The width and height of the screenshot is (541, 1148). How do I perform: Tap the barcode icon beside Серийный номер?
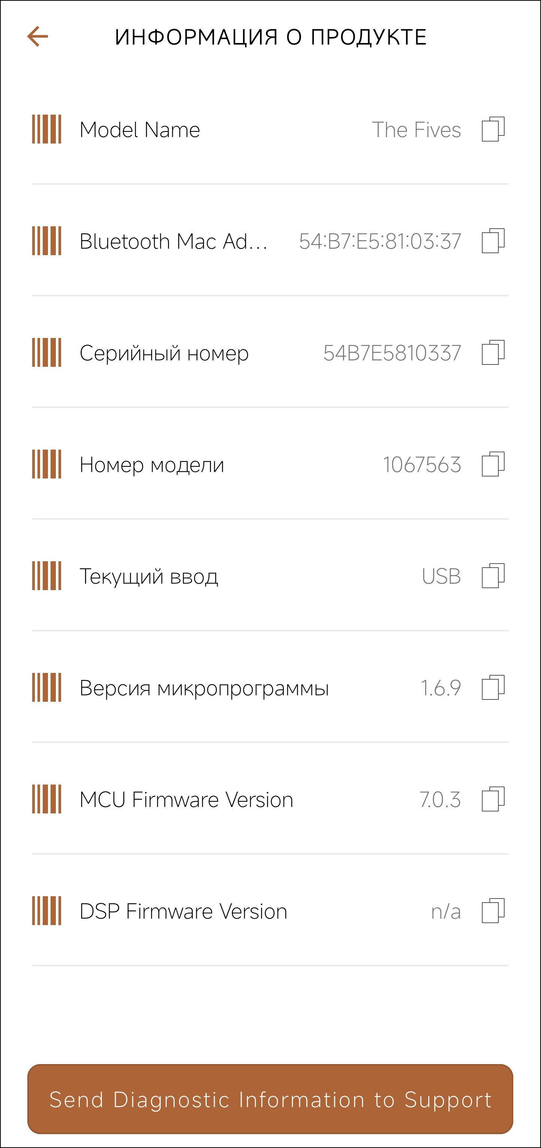click(x=46, y=353)
